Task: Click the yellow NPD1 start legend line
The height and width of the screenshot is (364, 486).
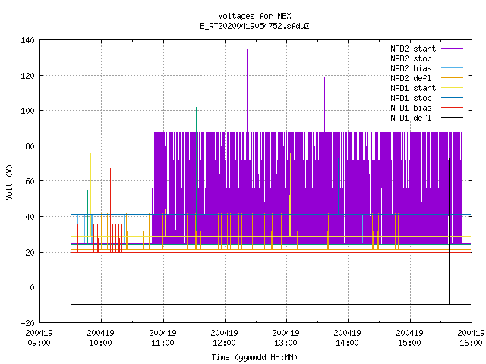Action: 452,88
